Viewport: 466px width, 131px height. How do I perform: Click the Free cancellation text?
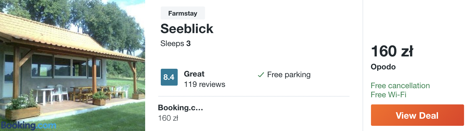click(x=400, y=86)
